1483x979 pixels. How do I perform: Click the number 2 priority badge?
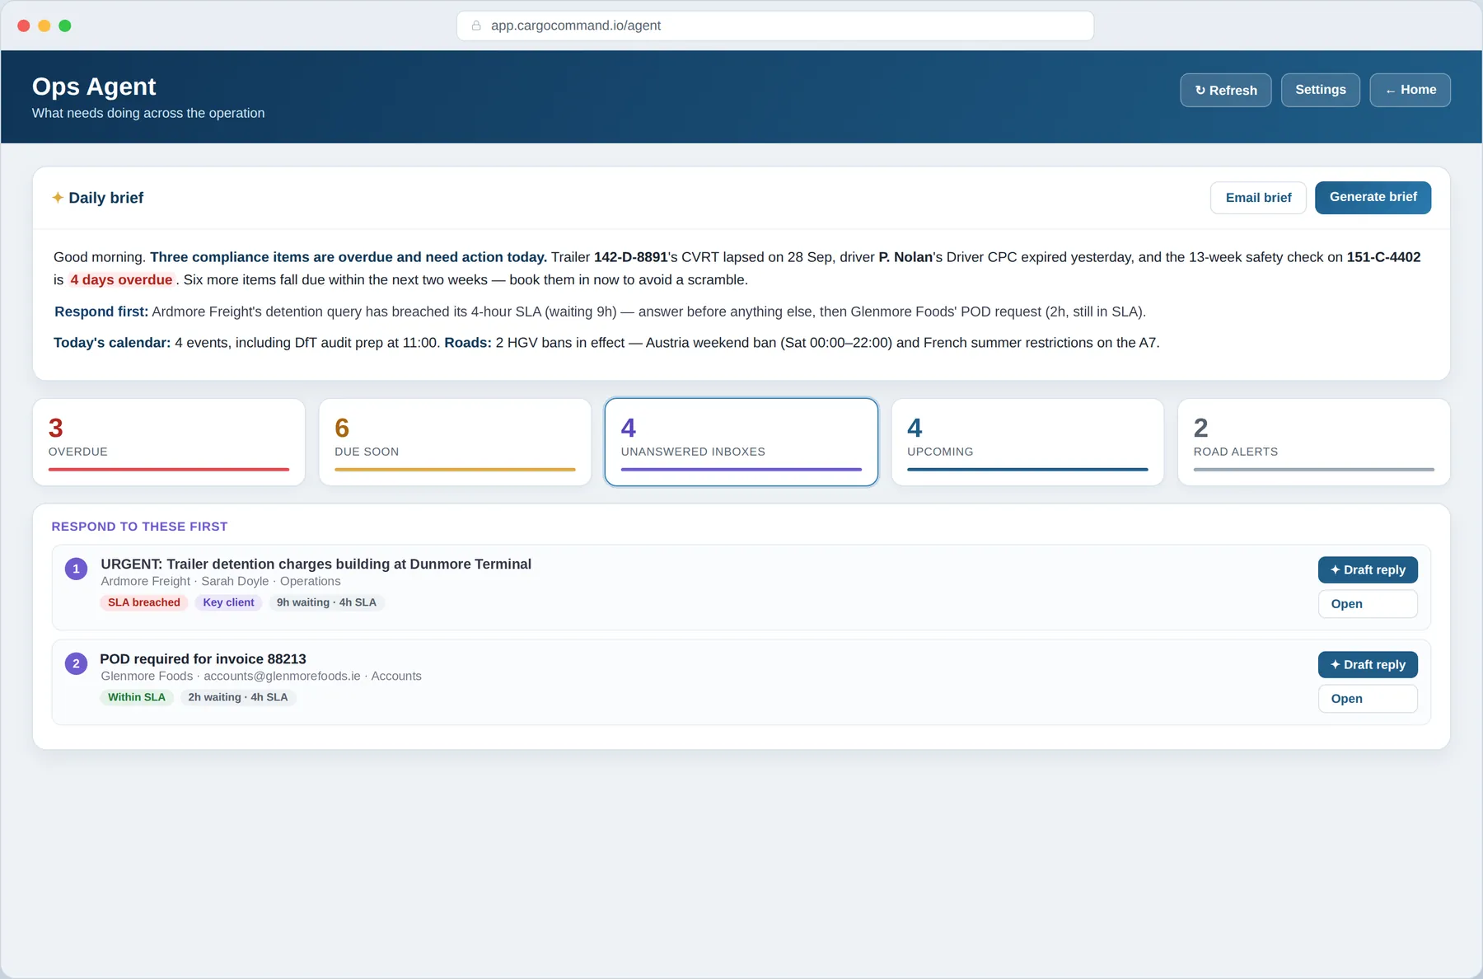click(77, 663)
